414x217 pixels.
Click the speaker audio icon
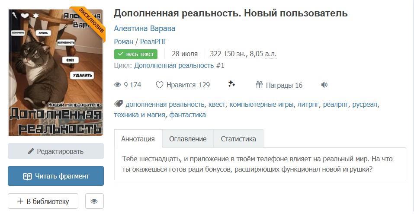[324, 85]
